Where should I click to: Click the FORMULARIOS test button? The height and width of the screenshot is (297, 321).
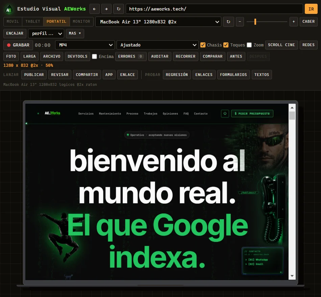(233, 75)
